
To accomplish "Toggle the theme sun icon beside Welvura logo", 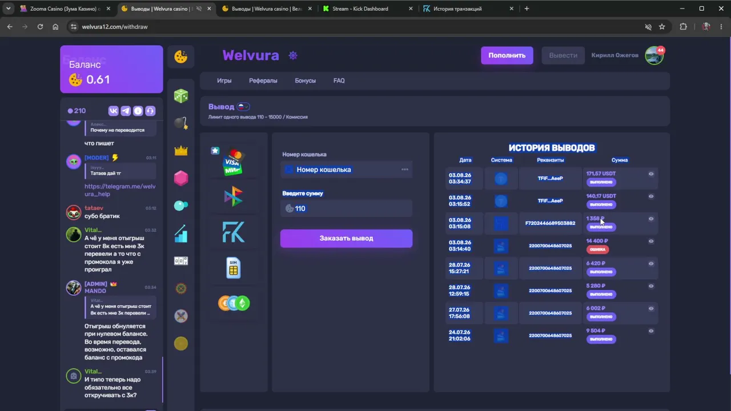I will [293, 55].
